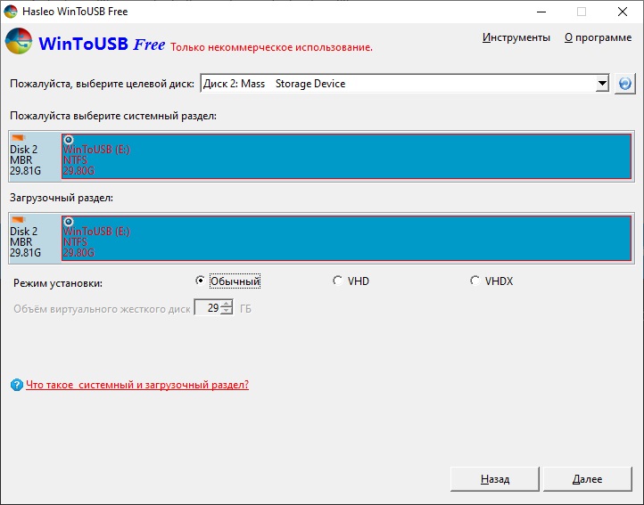Open the Инструменты menu
Screen dimensions: 644x505
click(516, 37)
